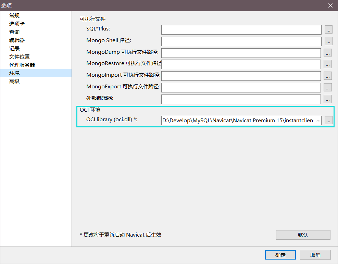Switch to the 选项卡 settings page

[16, 24]
